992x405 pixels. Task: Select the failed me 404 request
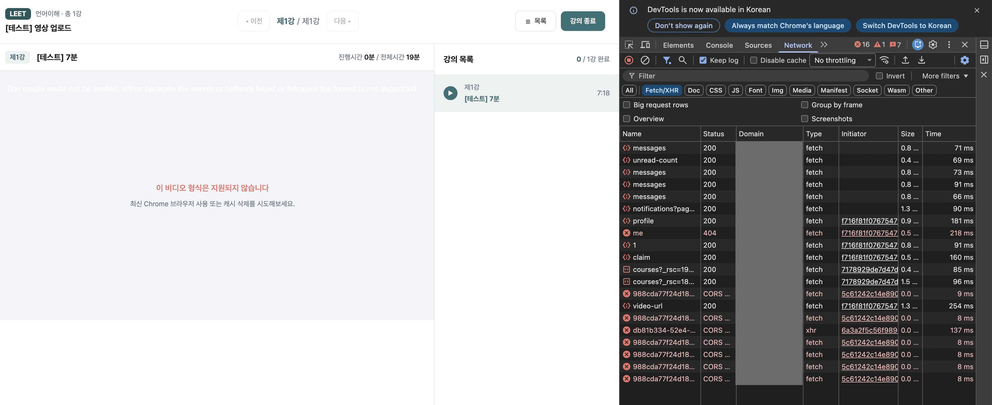click(x=797, y=233)
